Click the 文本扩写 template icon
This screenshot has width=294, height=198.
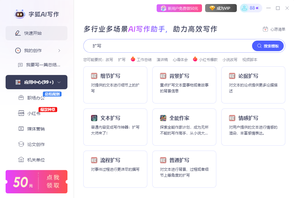(x=94, y=118)
